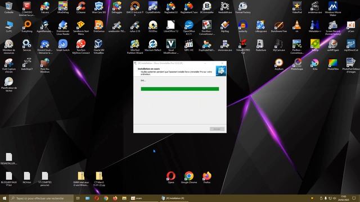The image size is (360, 202).
Task: Open the Format Factory shortcut
Action: pyautogui.click(x=243, y=7)
